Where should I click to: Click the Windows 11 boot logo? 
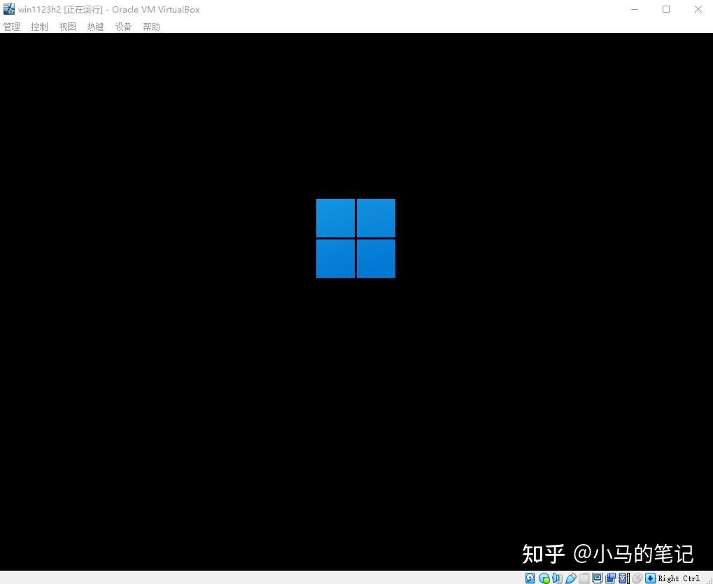(x=355, y=238)
